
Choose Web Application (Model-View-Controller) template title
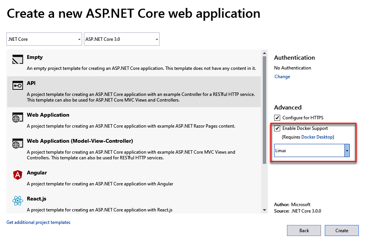click(x=80, y=141)
